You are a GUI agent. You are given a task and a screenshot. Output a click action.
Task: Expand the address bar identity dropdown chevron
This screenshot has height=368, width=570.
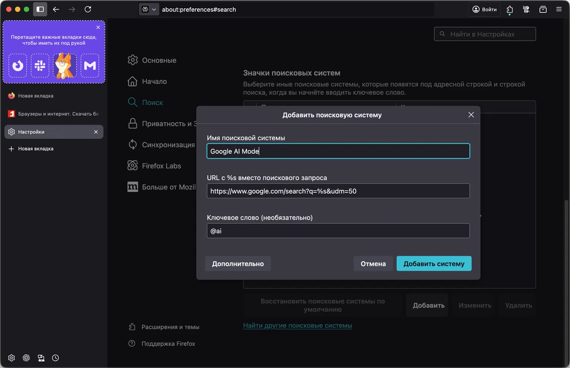click(154, 9)
